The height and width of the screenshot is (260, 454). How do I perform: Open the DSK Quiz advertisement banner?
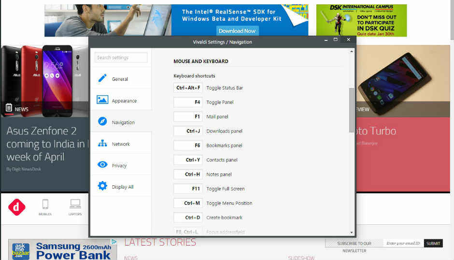coord(361,20)
